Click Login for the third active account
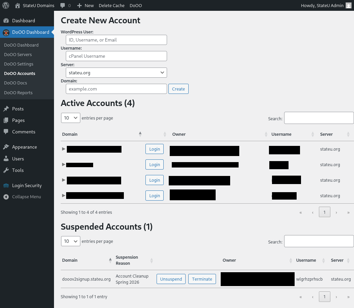This screenshot has width=354, height=308. point(155,180)
